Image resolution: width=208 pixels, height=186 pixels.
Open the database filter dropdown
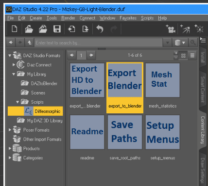[x=180, y=43]
